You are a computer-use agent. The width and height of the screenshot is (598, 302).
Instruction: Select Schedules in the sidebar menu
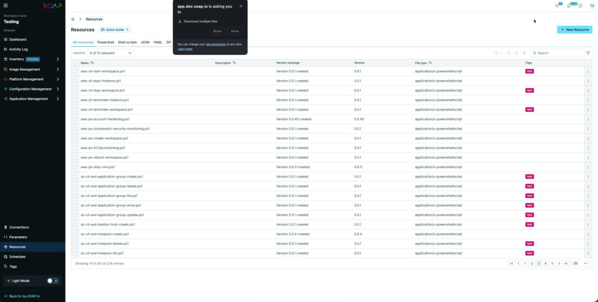coord(18,256)
